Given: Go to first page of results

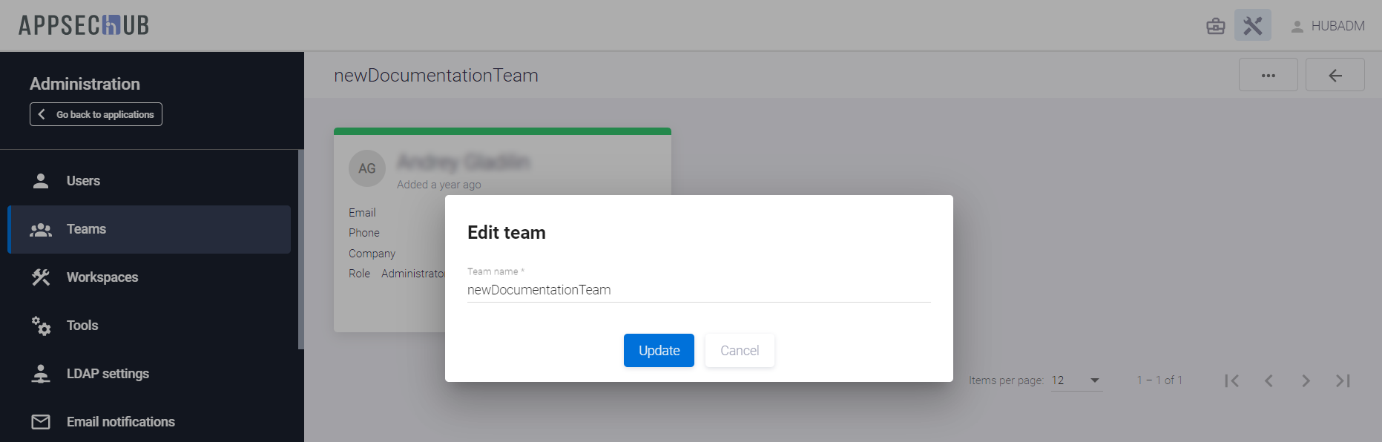Looking at the screenshot, I should tap(1232, 380).
